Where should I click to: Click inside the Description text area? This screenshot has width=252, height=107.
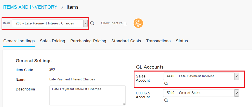[87, 95]
